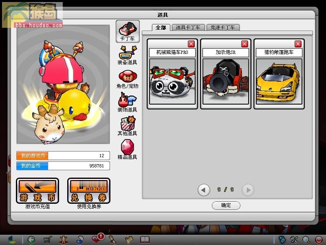326x245 pixels.
Task: Click the 猎豹敞篷跑车 name label
Action: pos(279,52)
